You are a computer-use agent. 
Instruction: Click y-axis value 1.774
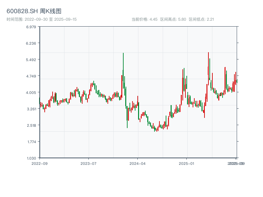click(32, 142)
